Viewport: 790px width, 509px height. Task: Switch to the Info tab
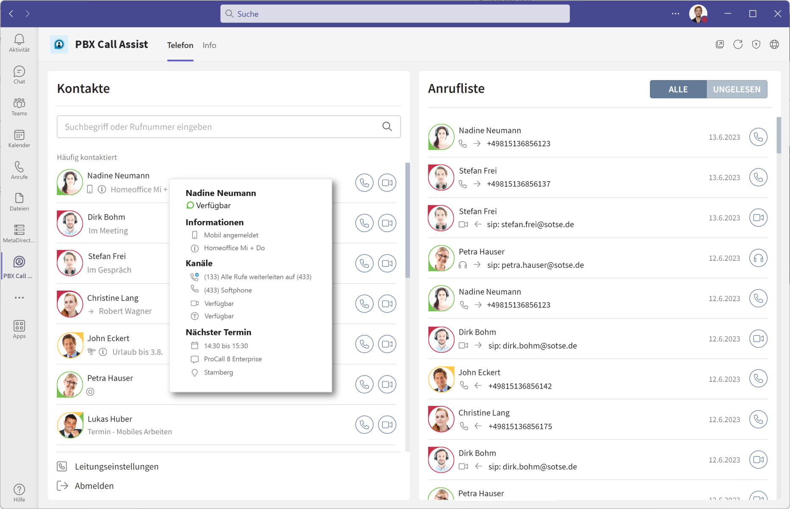pyautogui.click(x=209, y=45)
